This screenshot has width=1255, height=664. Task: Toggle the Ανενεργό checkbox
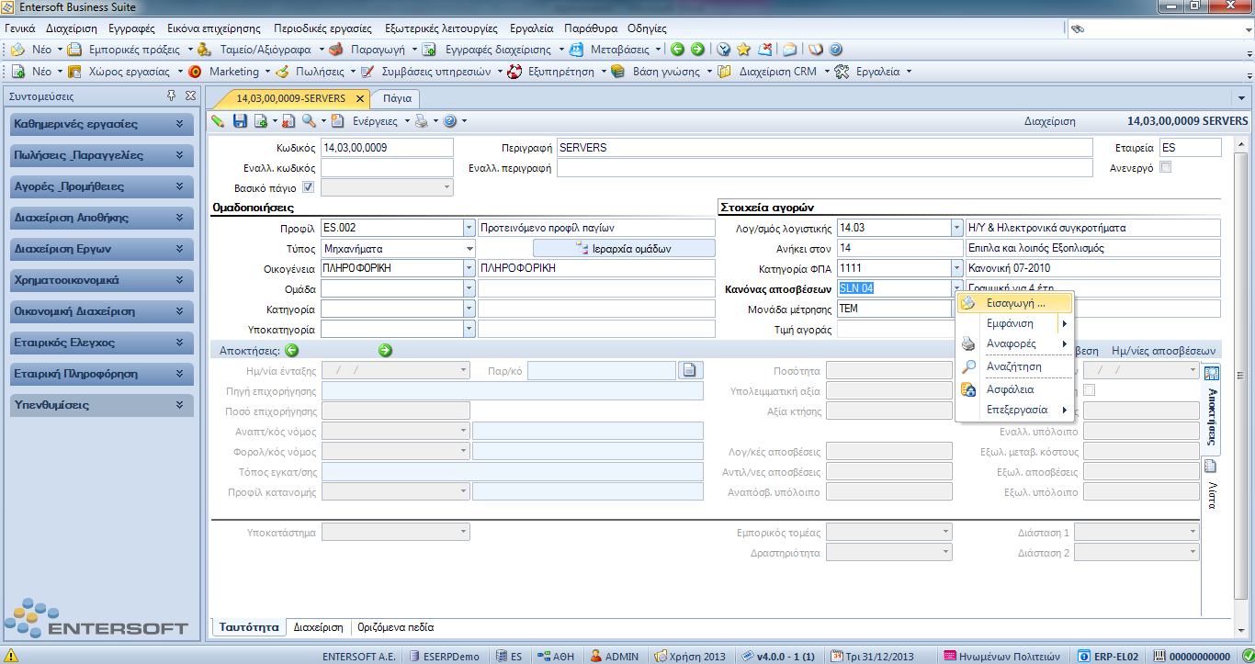click(x=1166, y=167)
